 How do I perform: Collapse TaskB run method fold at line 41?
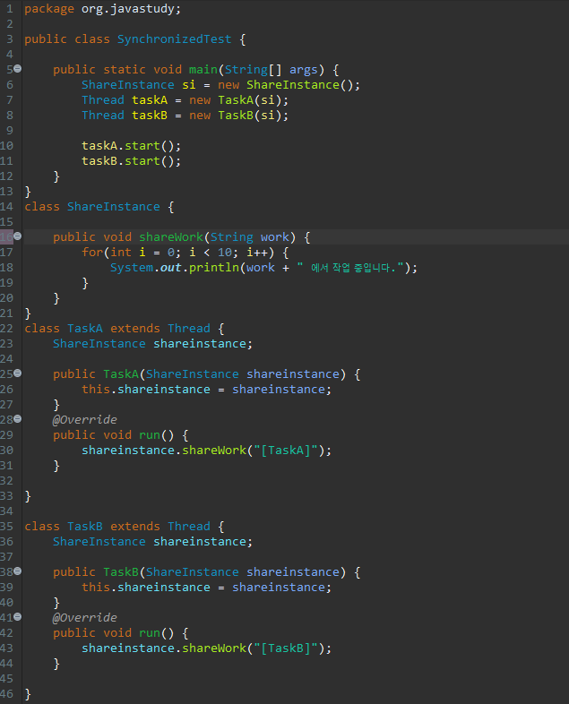click(x=17, y=617)
